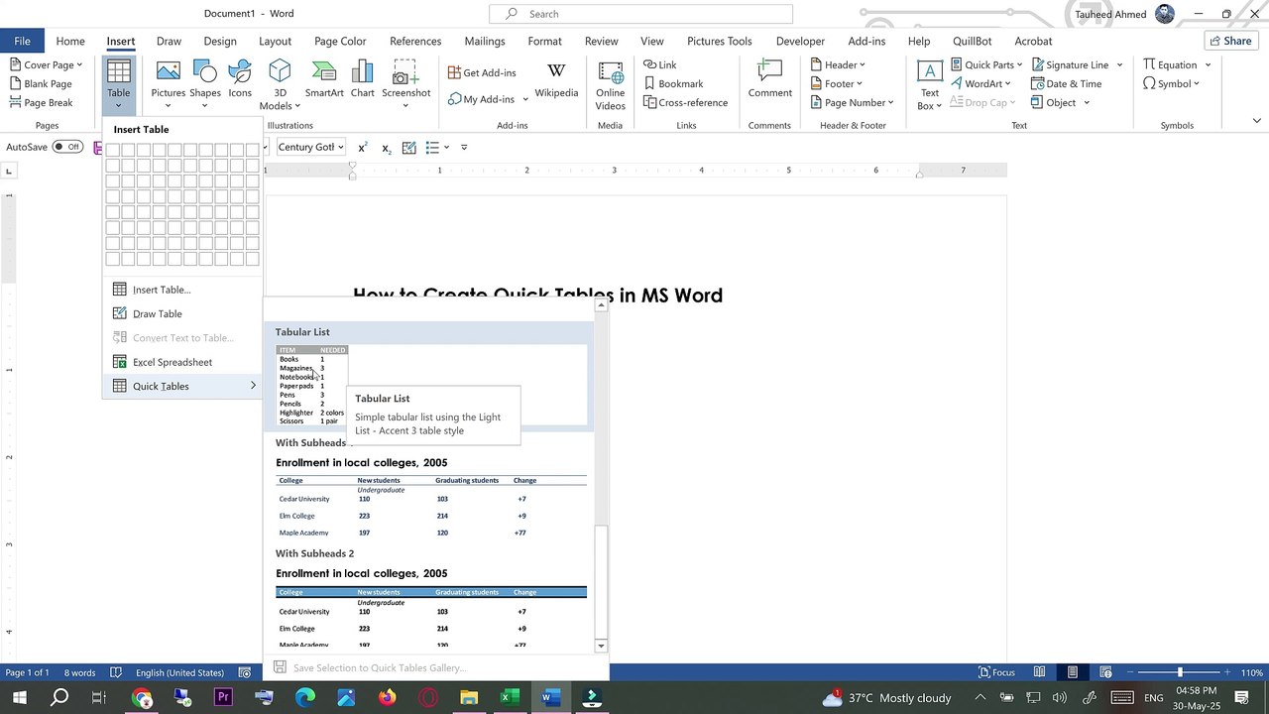Open the Shapes gallery
Viewport: 1269px width, 714px height.
pos(205,84)
